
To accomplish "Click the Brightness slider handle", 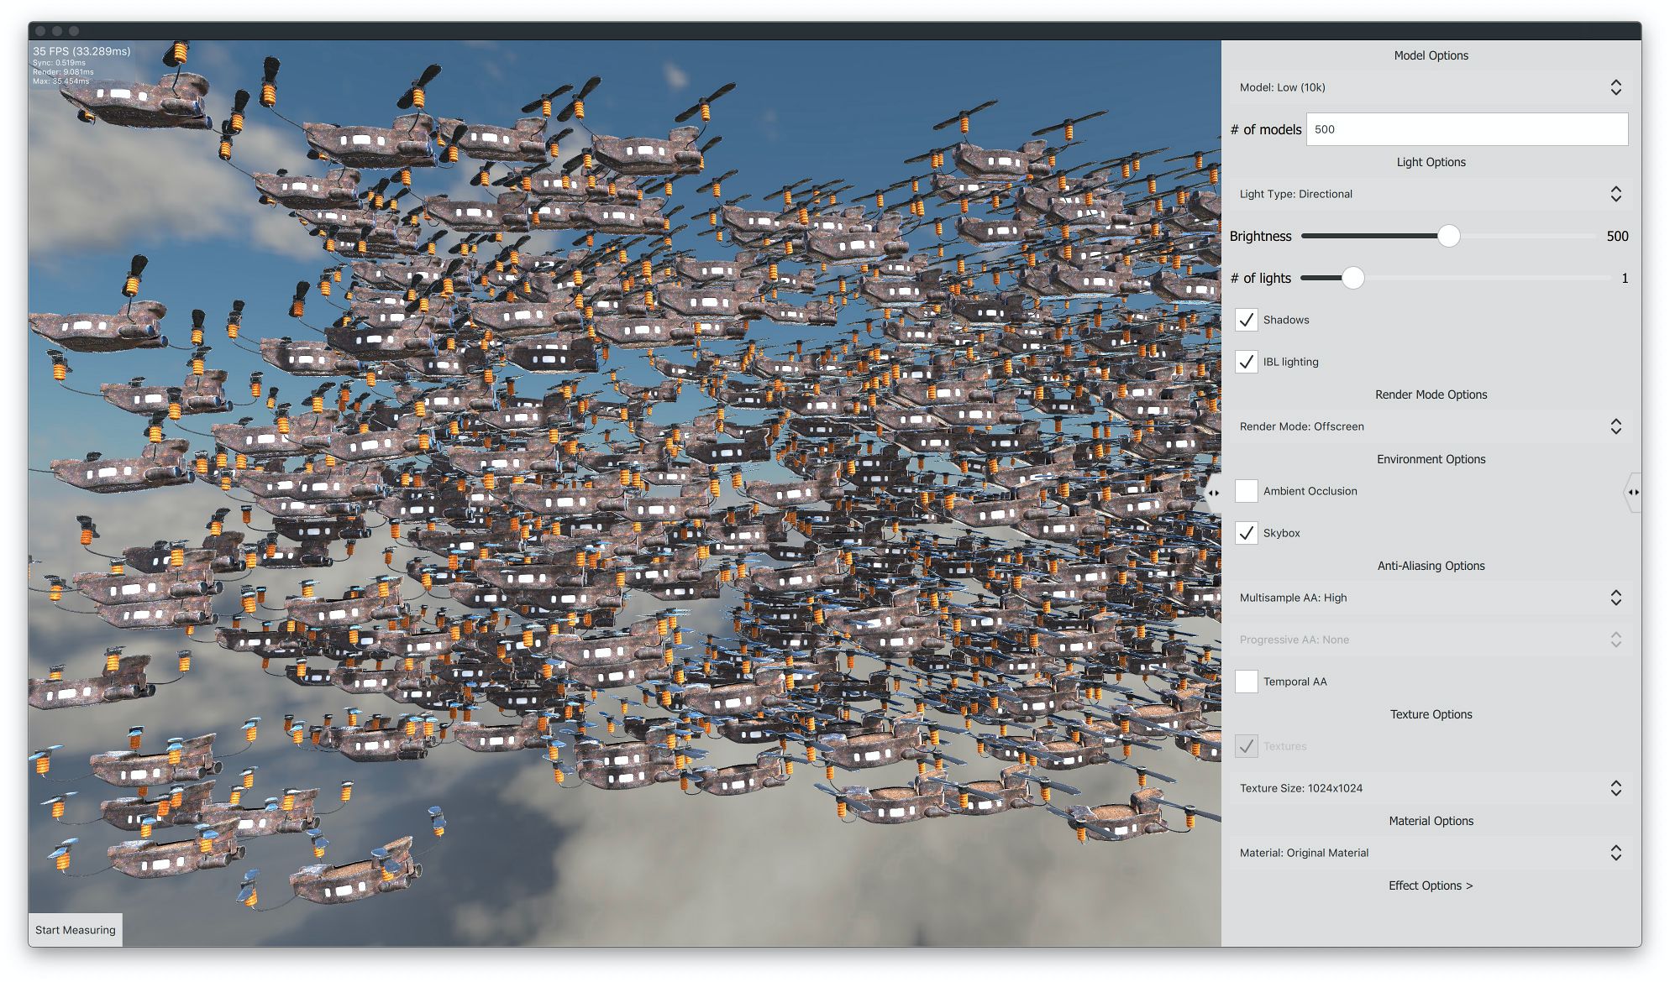I will pyautogui.click(x=1448, y=236).
